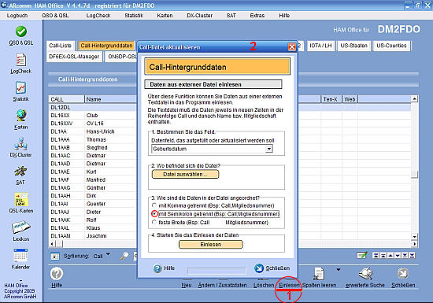
Task: Click Web column header
Action: (x=350, y=99)
